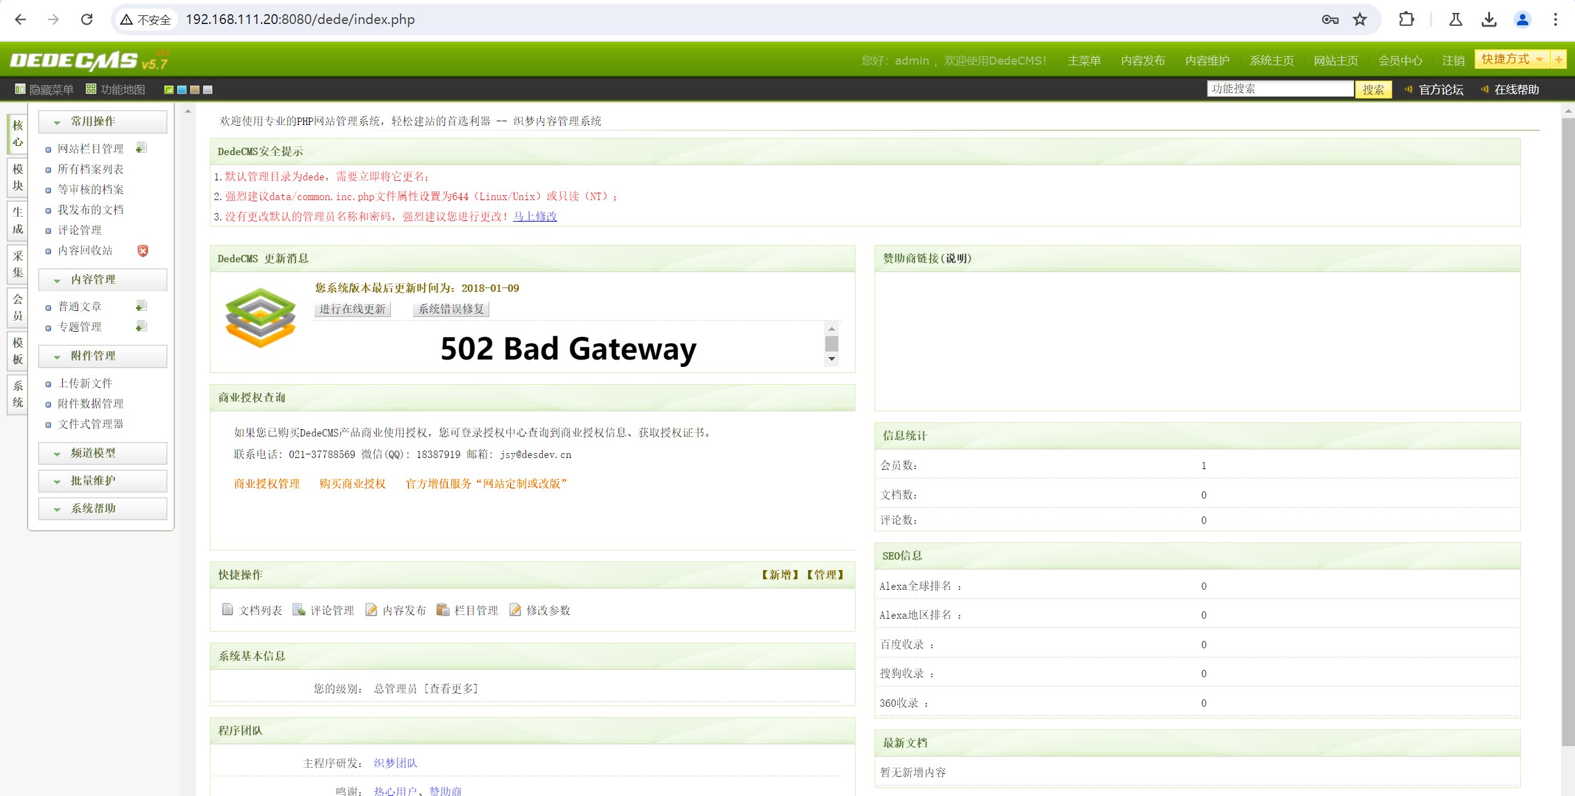Open 文档列表 in the quick operations

click(x=252, y=610)
